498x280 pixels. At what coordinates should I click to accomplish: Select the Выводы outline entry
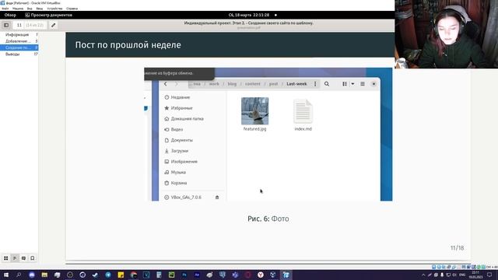(x=19, y=54)
